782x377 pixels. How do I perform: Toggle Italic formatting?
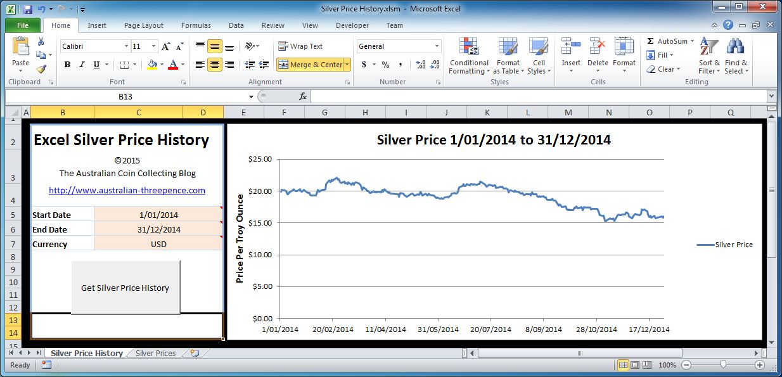[82, 65]
